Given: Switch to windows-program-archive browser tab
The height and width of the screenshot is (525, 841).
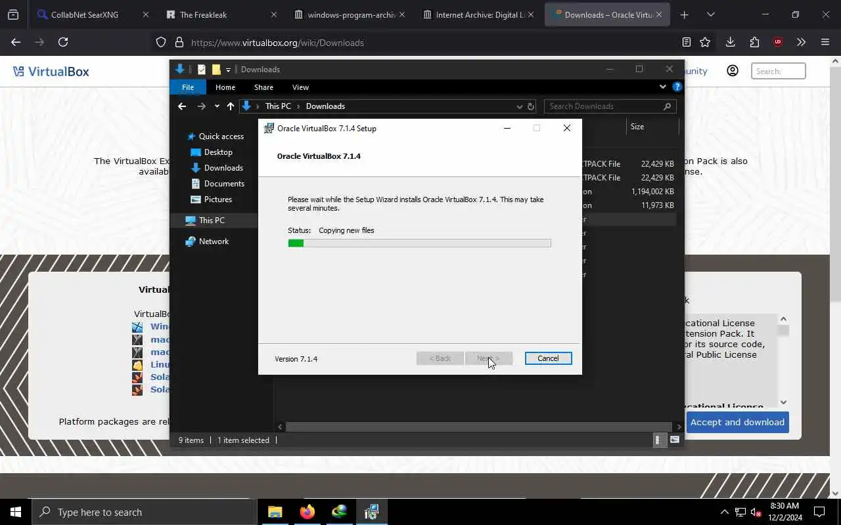Looking at the screenshot, I should click(x=350, y=14).
